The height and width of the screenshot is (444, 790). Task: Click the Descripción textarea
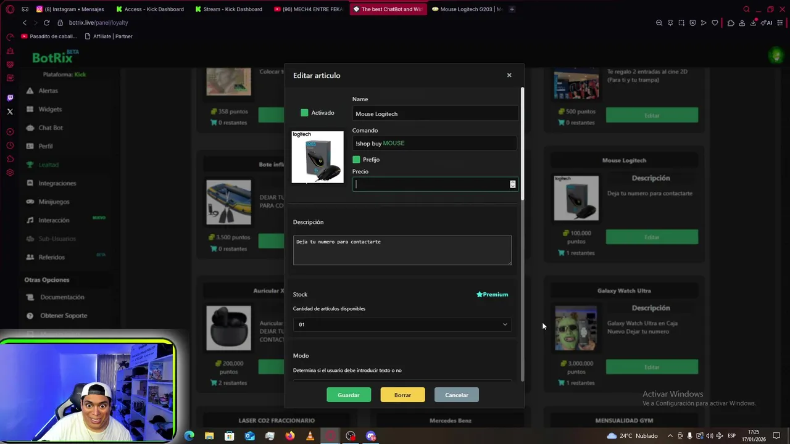point(402,250)
